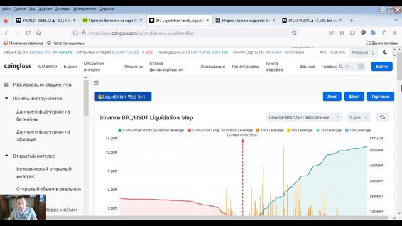
Task: Toggle Cumulative Long Liquidation Leverage legend
Action: coord(220,130)
